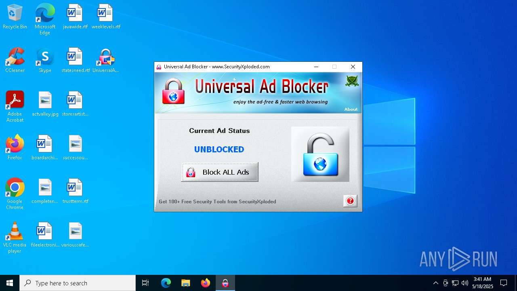Screen dimensions: 517x291
Task: Select the weeklevels.rtf desktop file
Action: [106, 17]
